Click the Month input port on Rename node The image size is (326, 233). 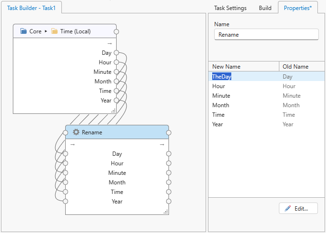66,182
